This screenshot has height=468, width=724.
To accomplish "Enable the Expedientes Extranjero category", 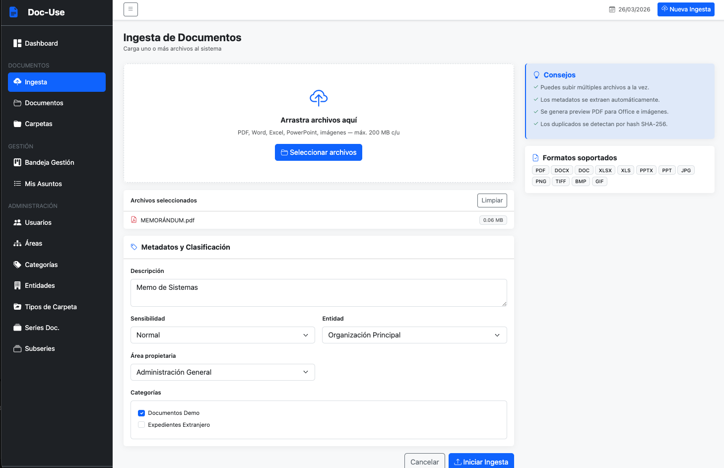I will coord(141,424).
